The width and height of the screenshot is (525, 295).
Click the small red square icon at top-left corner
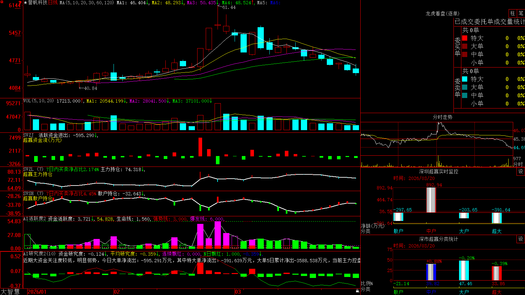[2, 2]
